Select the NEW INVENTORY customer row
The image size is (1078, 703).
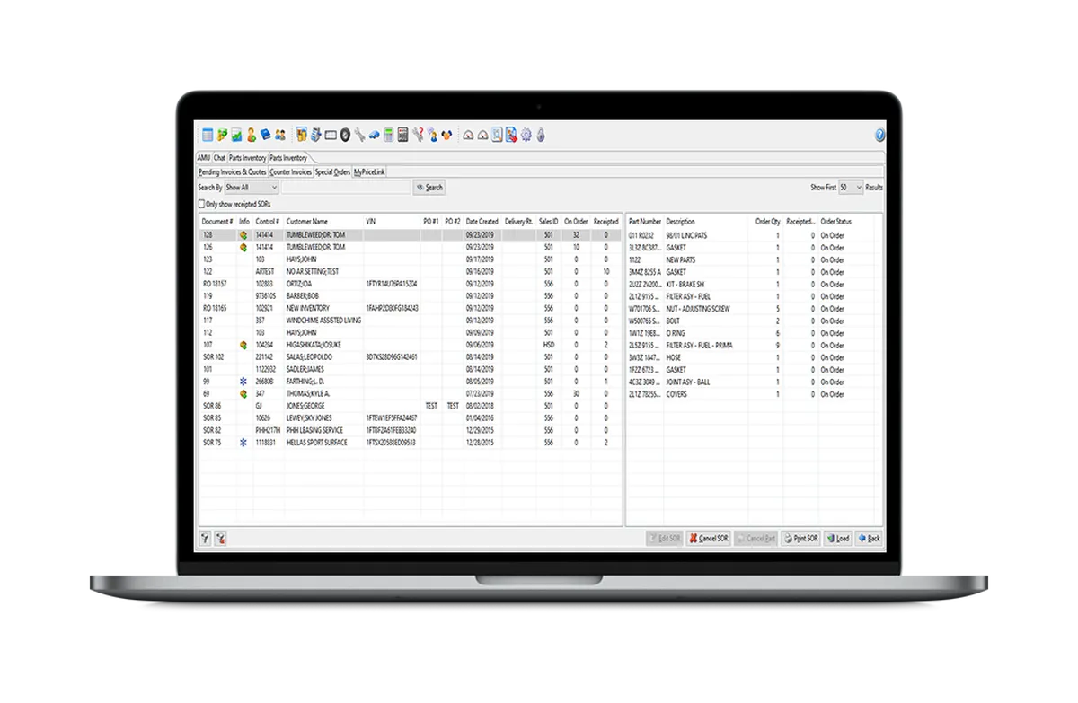tap(411, 308)
